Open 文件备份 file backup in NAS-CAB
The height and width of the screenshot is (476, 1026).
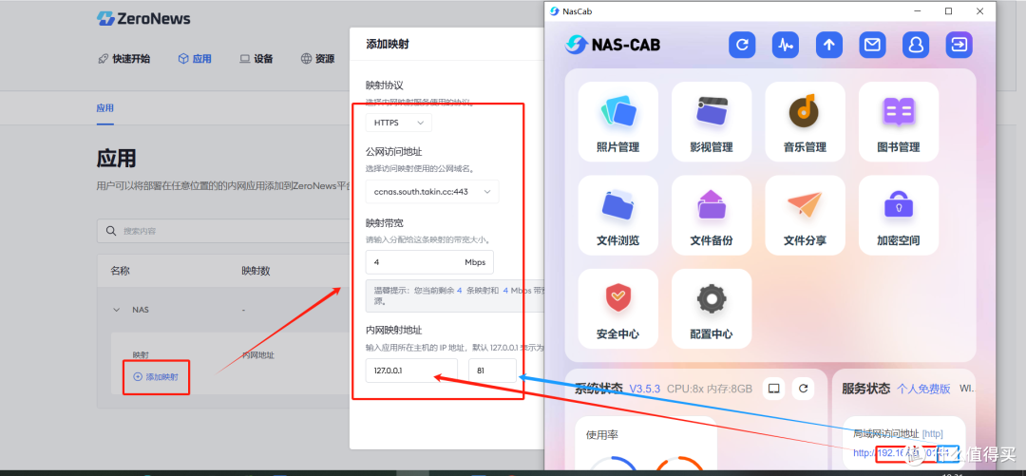point(712,216)
